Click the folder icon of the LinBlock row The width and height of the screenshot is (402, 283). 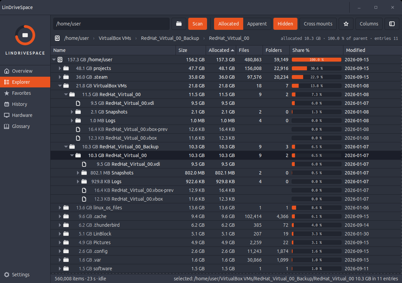(66, 234)
